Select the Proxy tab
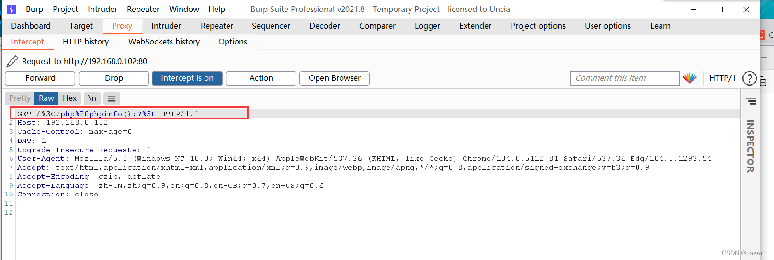The image size is (774, 260). pyautogui.click(x=122, y=26)
